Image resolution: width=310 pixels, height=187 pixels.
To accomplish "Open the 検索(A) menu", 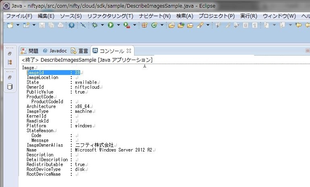I will 185,16.
